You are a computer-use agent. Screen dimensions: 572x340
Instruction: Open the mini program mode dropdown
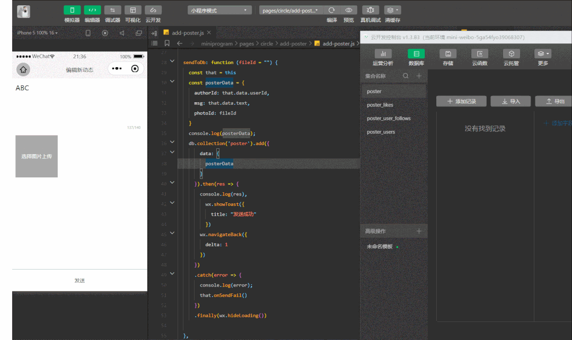point(219,11)
